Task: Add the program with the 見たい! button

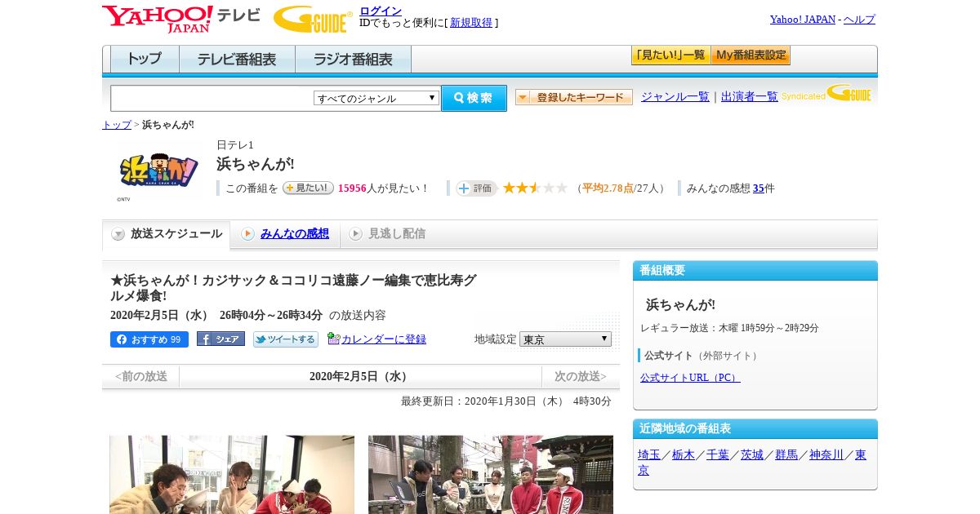Action: coord(308,188)
